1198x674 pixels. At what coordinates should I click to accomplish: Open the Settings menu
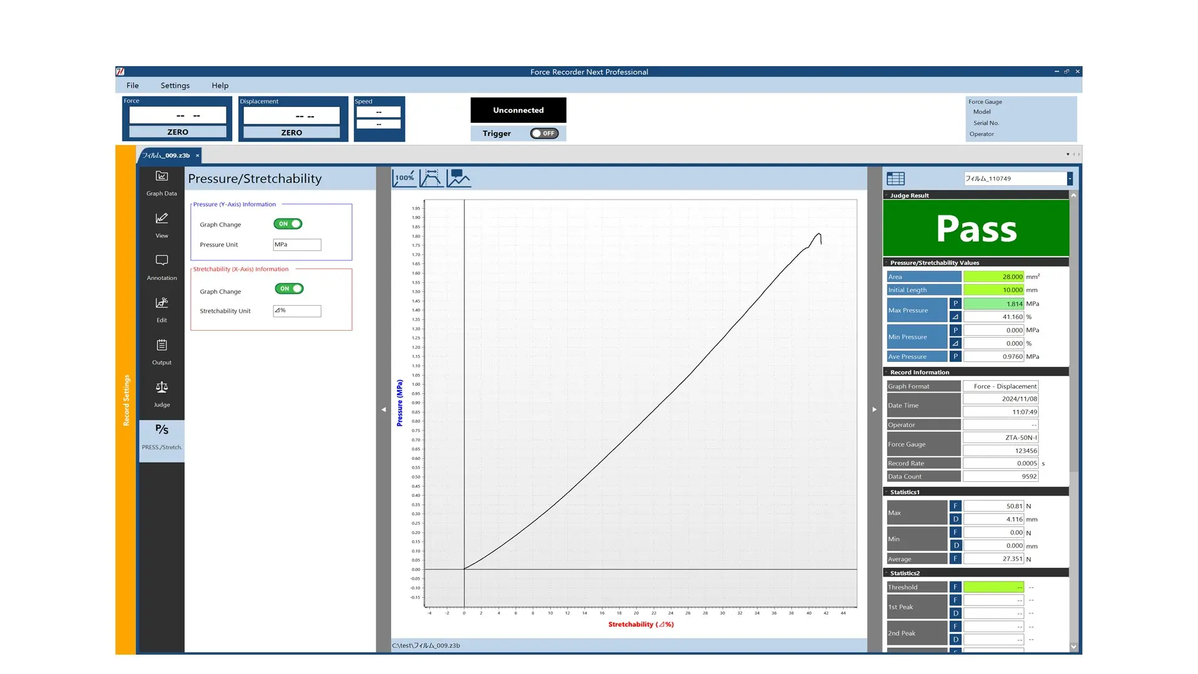tap(175, 85)
